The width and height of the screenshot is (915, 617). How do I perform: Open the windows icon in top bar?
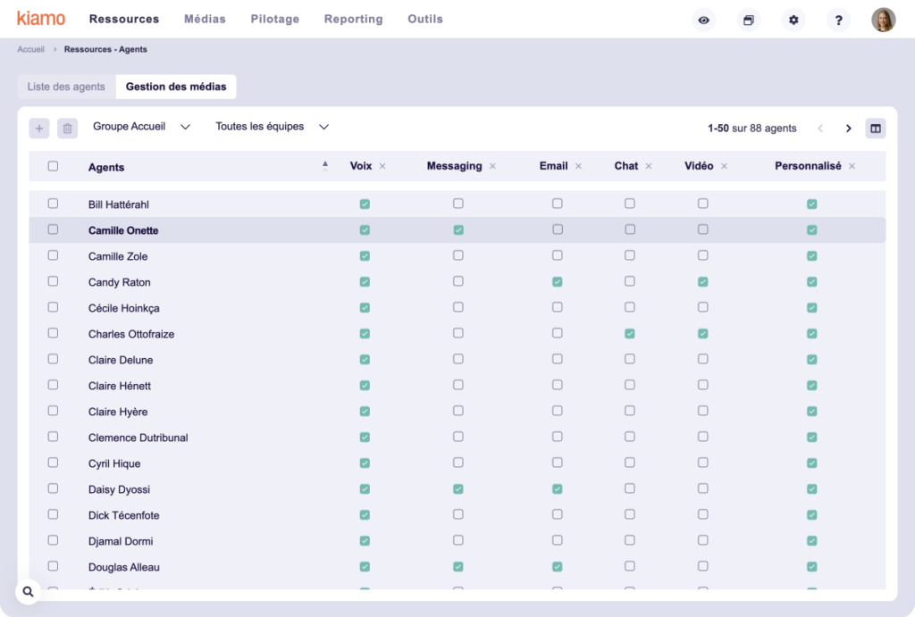[x=749, y=20]
